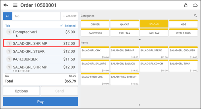This screenshot has height=109, width=201.
Task: Click the Tab name field
Action: pyautogui.click(x=36, y=16)
